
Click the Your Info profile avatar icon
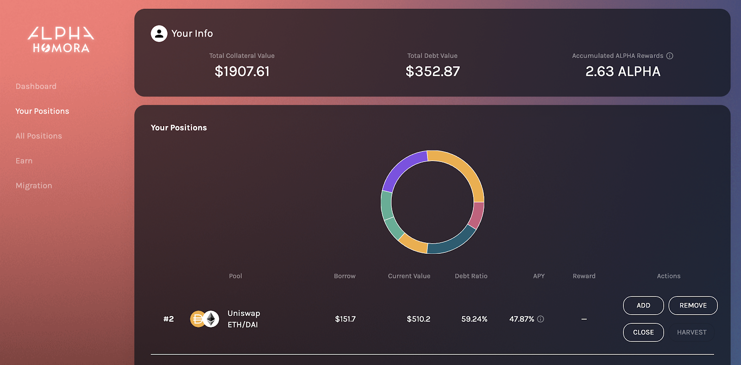159,33
